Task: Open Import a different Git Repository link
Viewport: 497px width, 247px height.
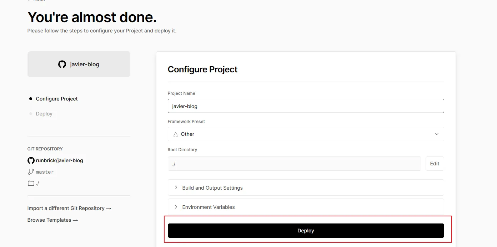Action: 69,208
